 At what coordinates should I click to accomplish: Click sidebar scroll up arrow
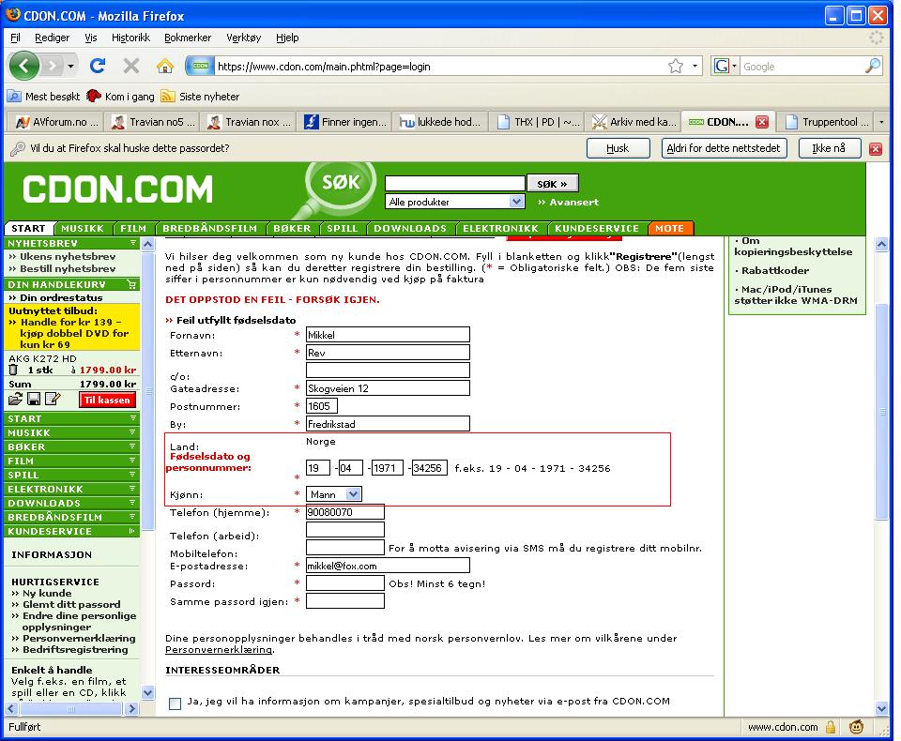147,244
